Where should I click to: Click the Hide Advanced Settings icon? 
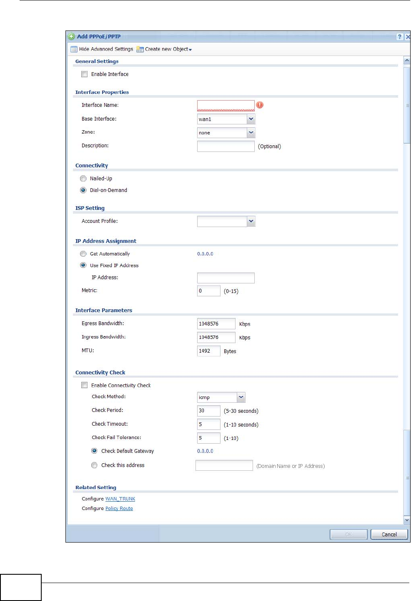pos(74,49)
